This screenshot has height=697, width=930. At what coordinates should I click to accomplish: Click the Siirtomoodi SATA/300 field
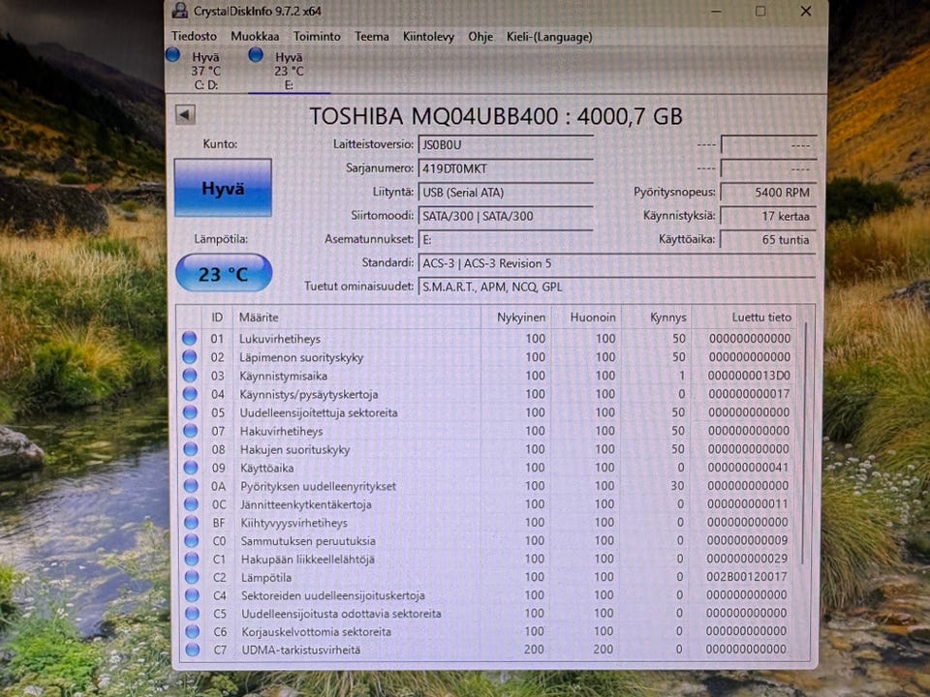pos(506,216)
